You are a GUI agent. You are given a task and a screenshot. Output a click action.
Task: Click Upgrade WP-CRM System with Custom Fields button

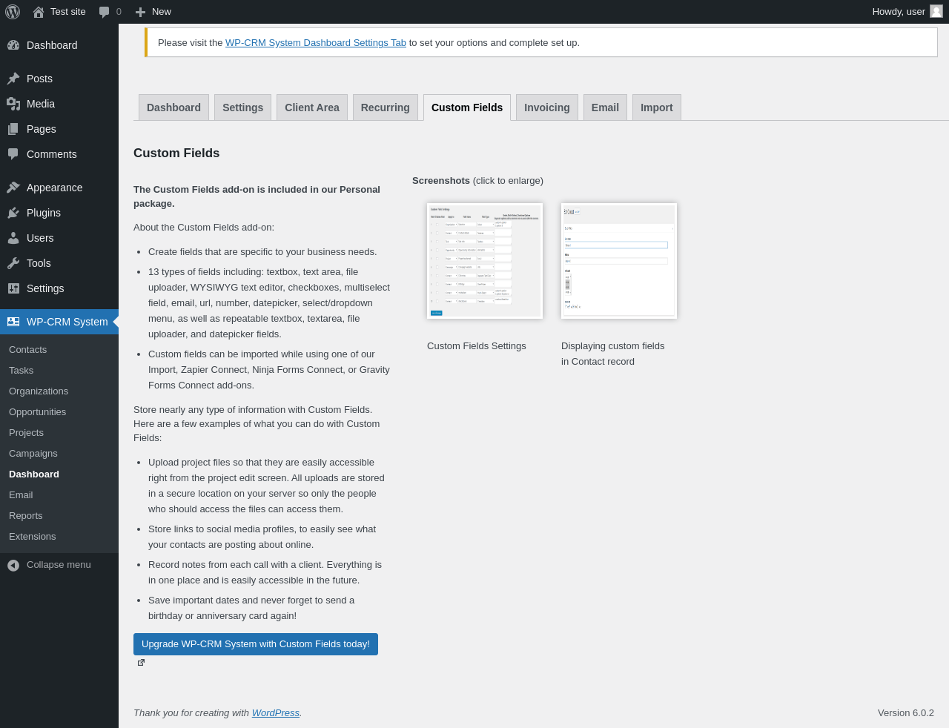click(256, 644)
